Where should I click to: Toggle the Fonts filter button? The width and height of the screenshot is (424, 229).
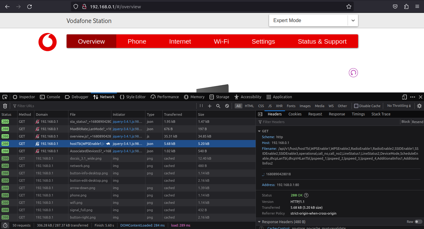(x=291, y=106)
